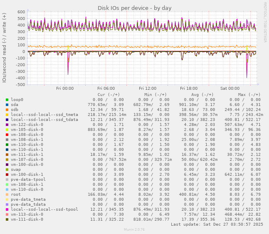
Task: Select the yellow local--ssd_tmeta color swatch
Action: tap(7, 115)
